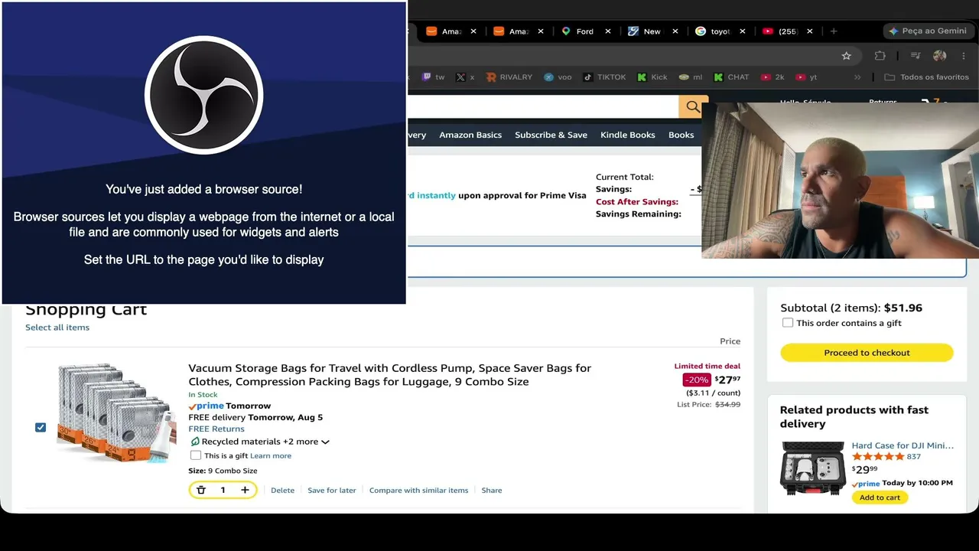Switch to the YouTube (255) tab

pos(786,31)
